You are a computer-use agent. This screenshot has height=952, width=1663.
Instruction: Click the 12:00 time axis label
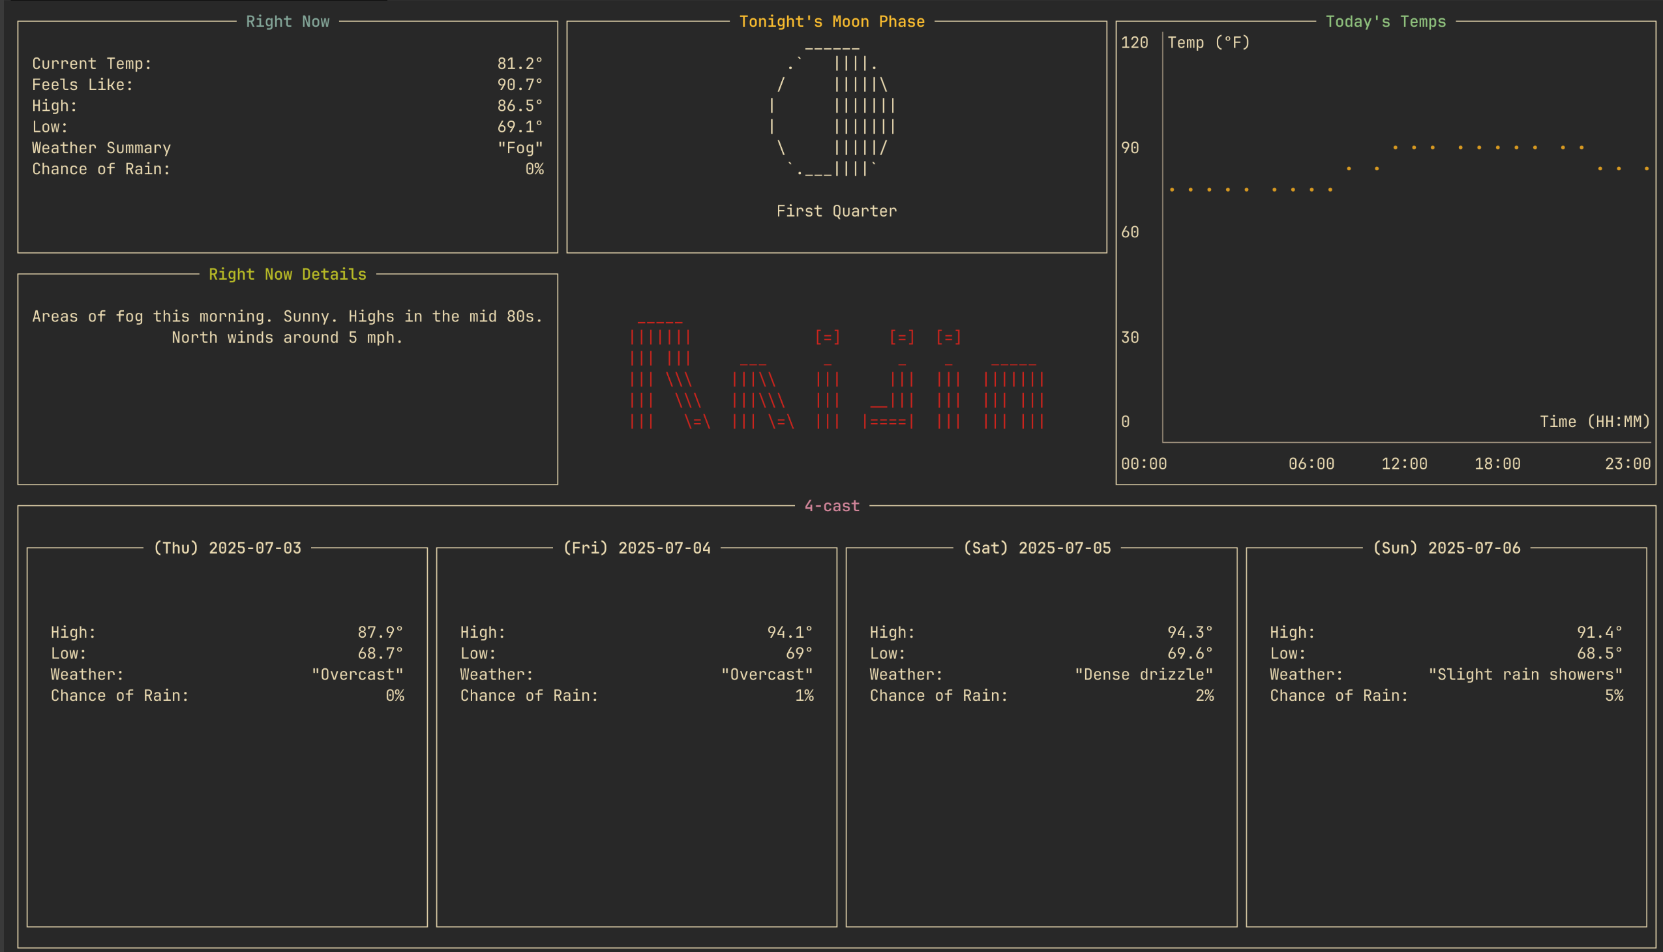[1403, 464]
